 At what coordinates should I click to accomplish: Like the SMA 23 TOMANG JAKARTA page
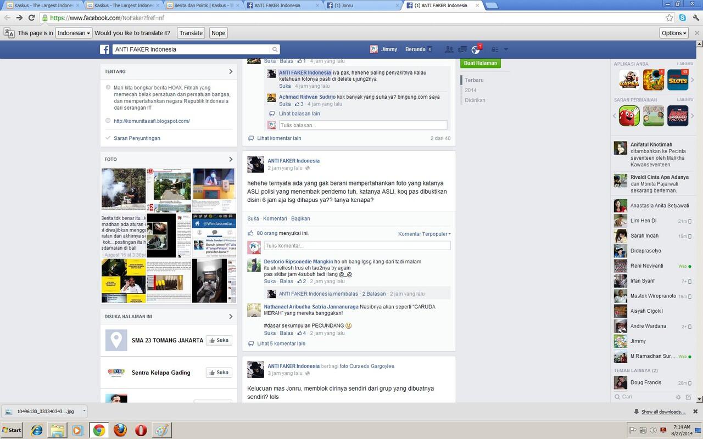pyautogui.click(x=218, y=340)
